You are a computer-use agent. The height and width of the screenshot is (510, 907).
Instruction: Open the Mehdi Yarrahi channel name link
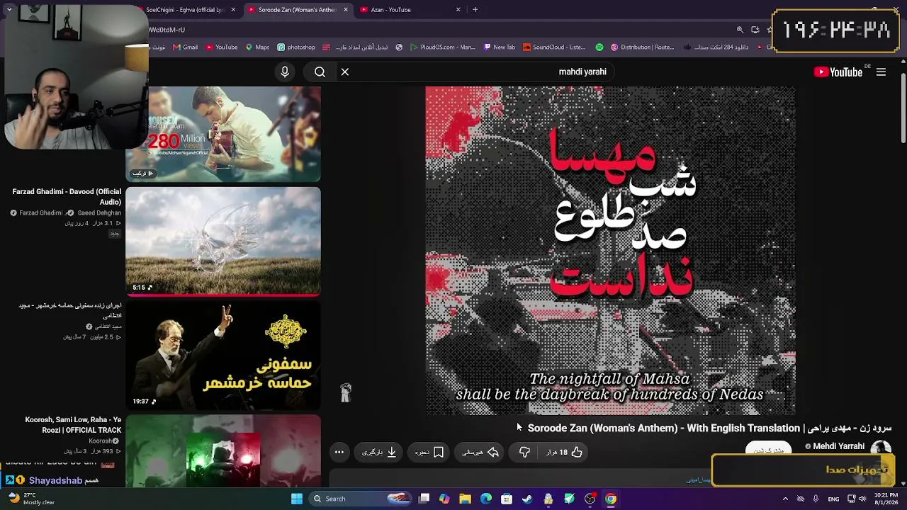click(838, 446)
